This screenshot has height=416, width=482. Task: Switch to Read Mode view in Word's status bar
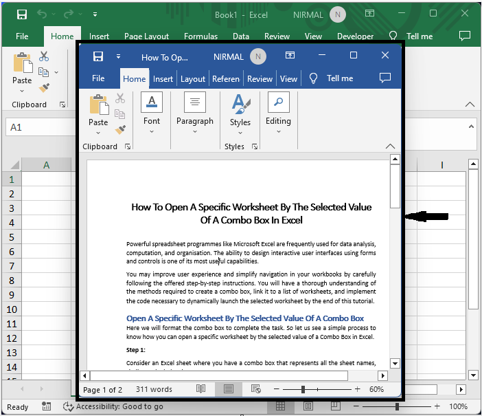[x=200, y=389]
